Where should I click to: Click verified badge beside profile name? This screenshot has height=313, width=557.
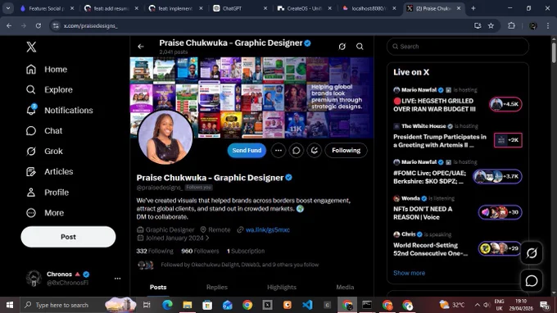click(x=289, y=178)
